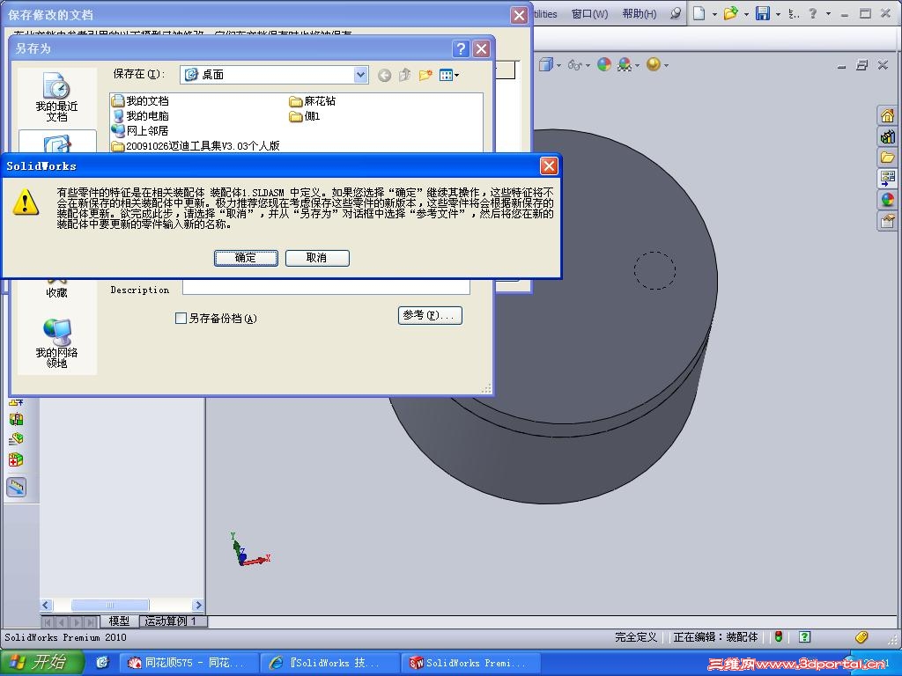Click the left panel scroll-right arrow
902x676 pixels.
pos(198,605)
